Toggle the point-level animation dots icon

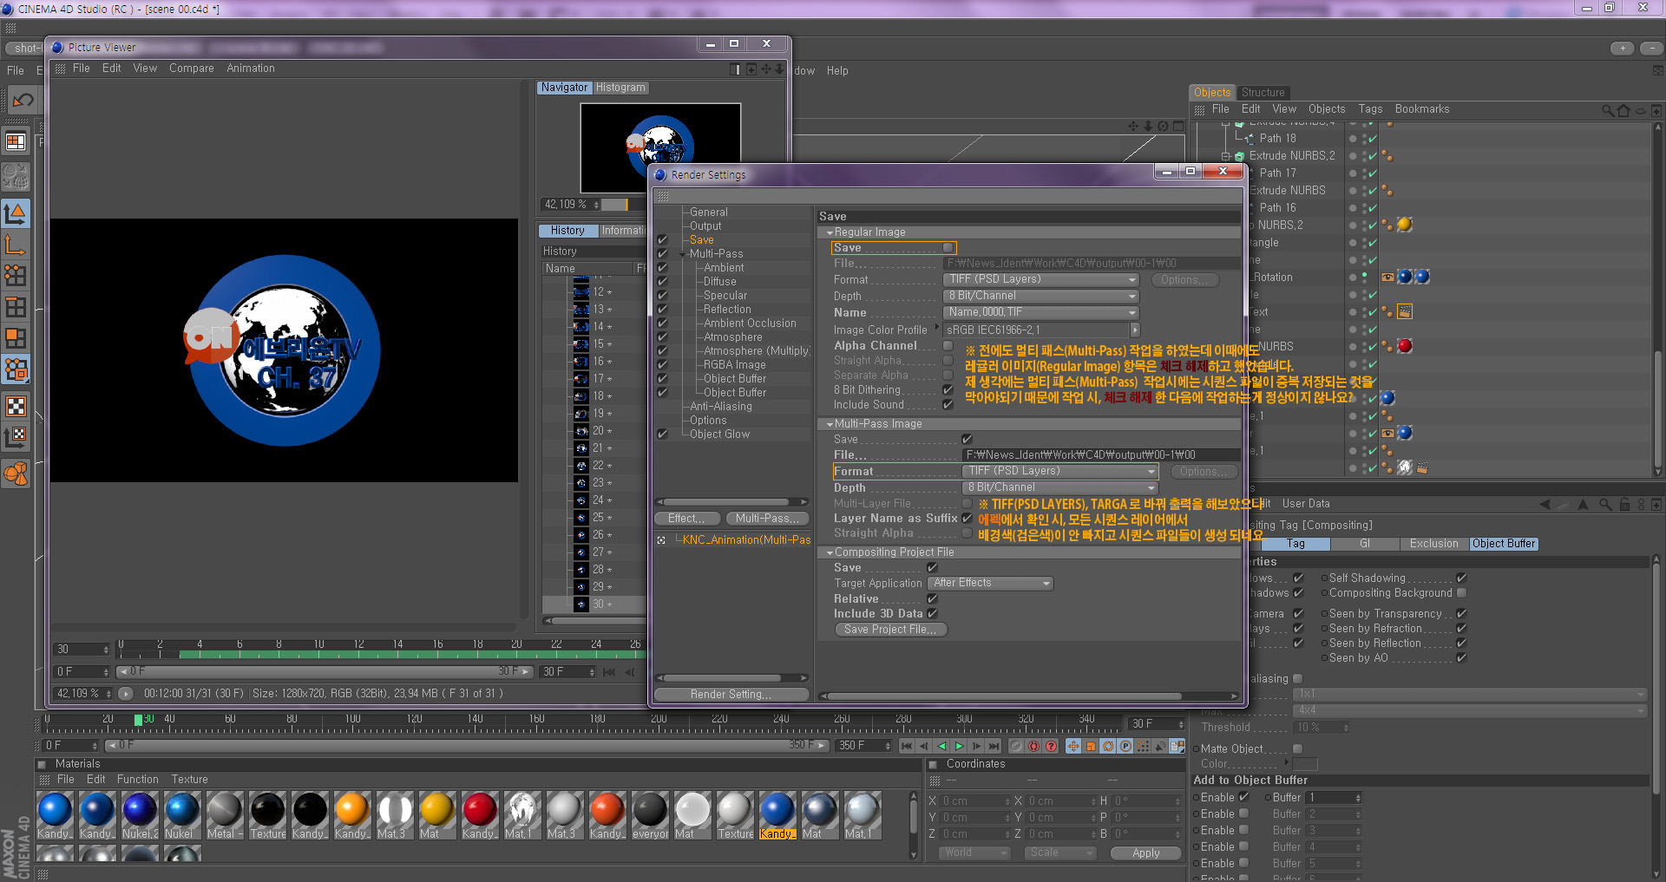pyautogui.click(x=1143, y=746)
